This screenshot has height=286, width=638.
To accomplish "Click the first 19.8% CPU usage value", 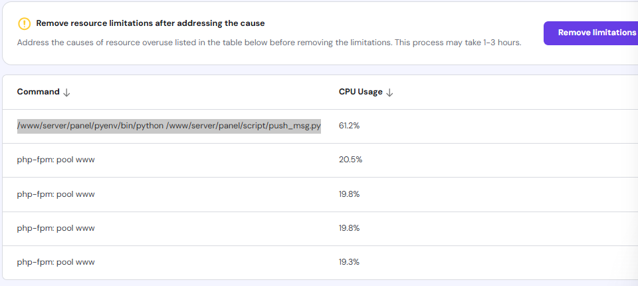I will coord(350,194).
